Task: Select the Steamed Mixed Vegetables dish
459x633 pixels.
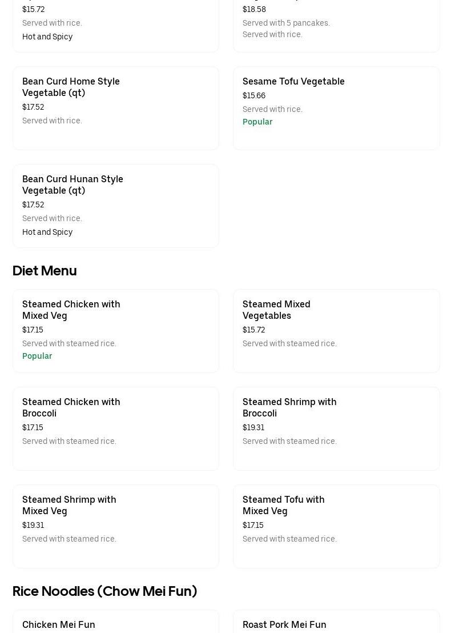Action: pos(276,310)
